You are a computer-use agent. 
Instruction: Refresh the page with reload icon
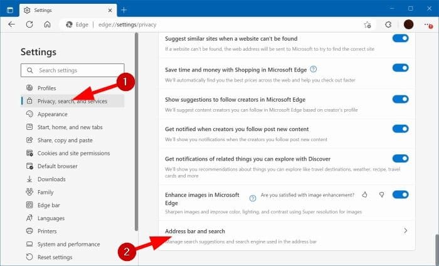point(29,24)
